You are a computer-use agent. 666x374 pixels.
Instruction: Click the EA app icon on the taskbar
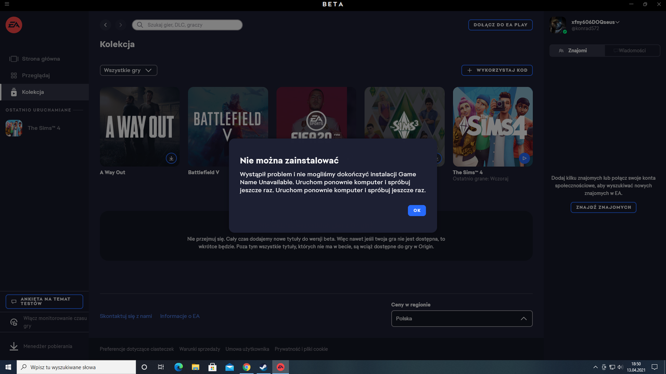click(280, 367)
